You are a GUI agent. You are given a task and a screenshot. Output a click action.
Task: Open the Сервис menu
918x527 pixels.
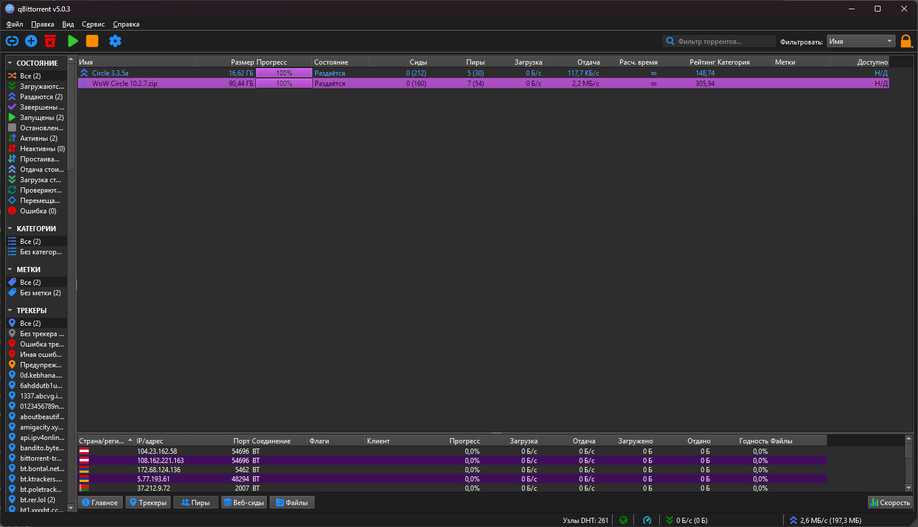pyautogui.click(x=93, y=24)
